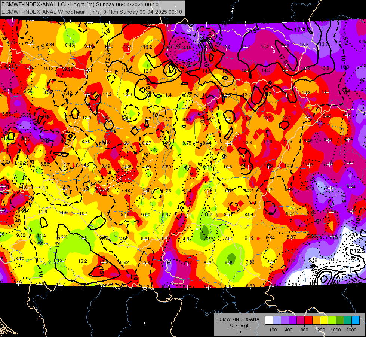The image size is (366, 337).
Task: Select the teal legend swatch
Action: click(x=348, y=321)
